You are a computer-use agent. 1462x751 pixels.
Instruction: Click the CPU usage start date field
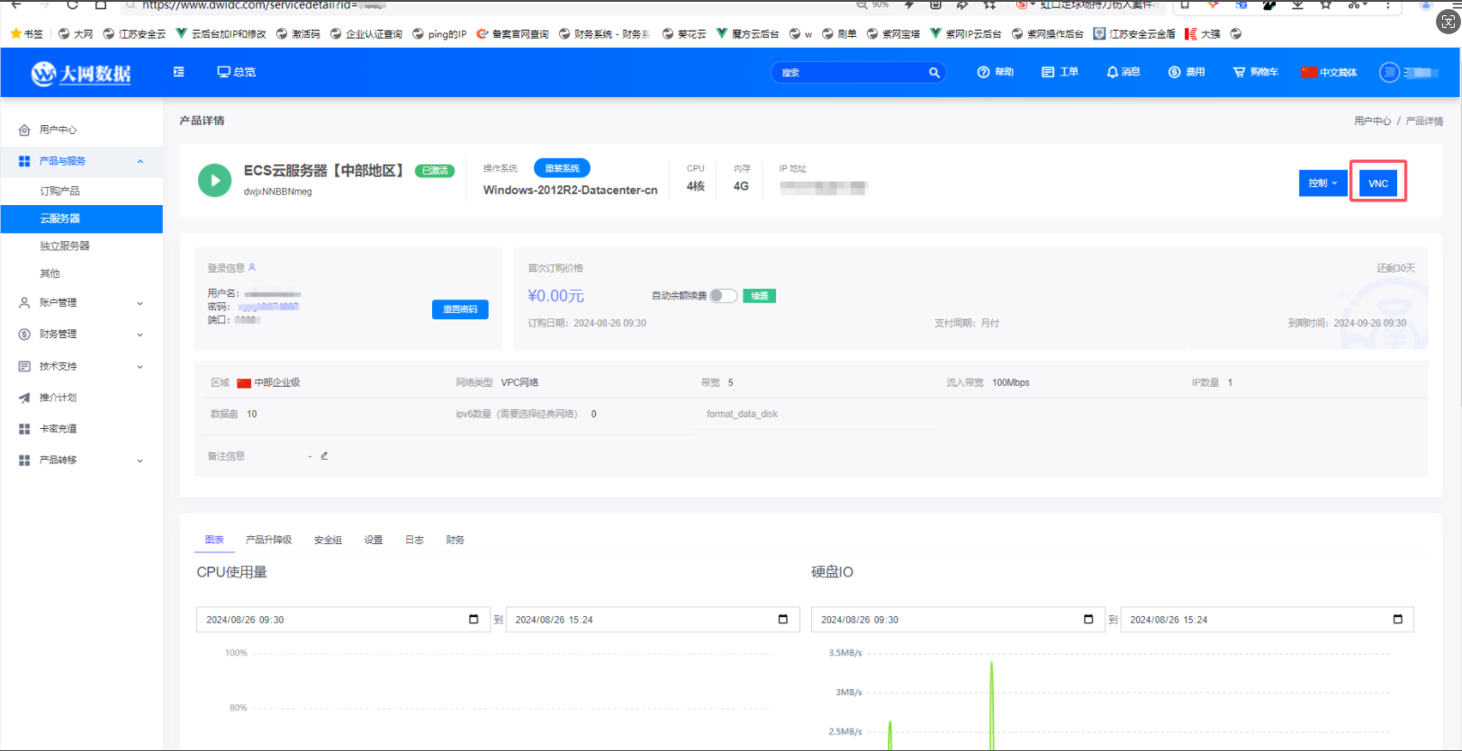pyautogui.click(x=343, y=620)
